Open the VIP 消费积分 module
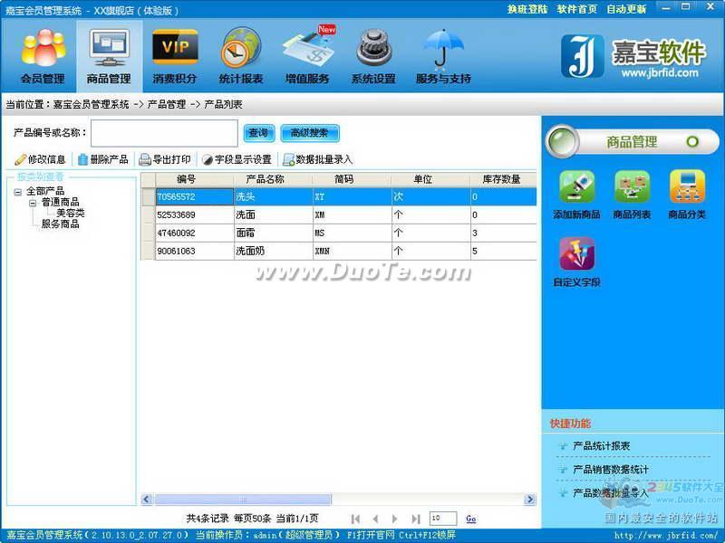The height and width of the screenshot is (543, 725). [175, 55]
